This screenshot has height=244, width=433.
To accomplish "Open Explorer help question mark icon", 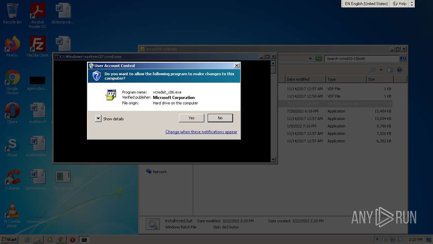I will 400,70.
